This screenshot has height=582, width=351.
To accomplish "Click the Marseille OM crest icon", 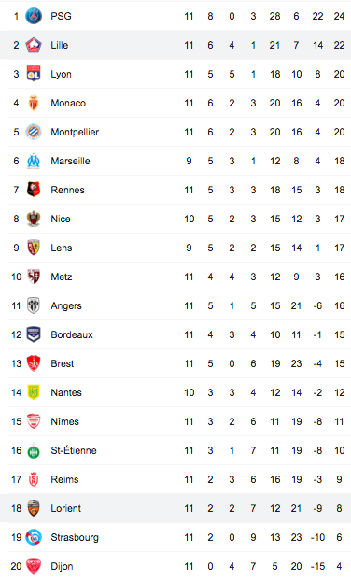I will click(x=34, y=161).
